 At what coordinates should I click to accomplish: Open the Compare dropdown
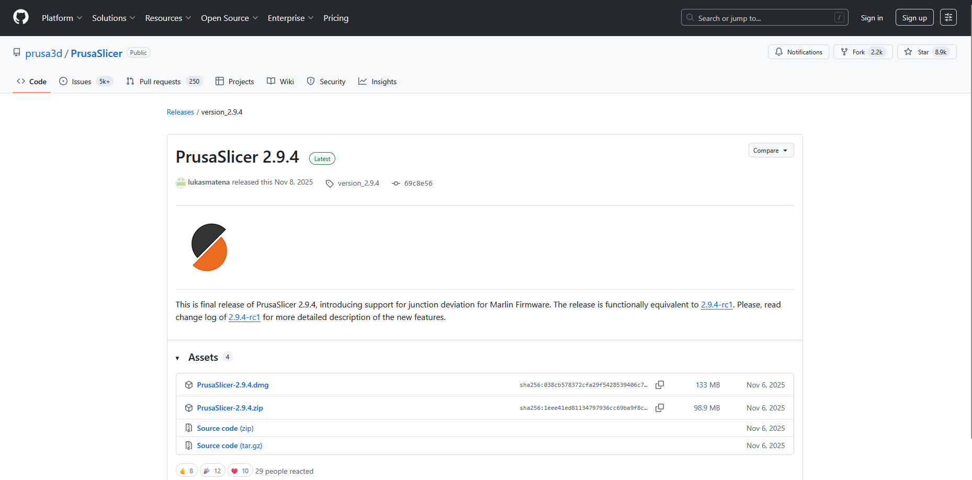pos(771,150)
